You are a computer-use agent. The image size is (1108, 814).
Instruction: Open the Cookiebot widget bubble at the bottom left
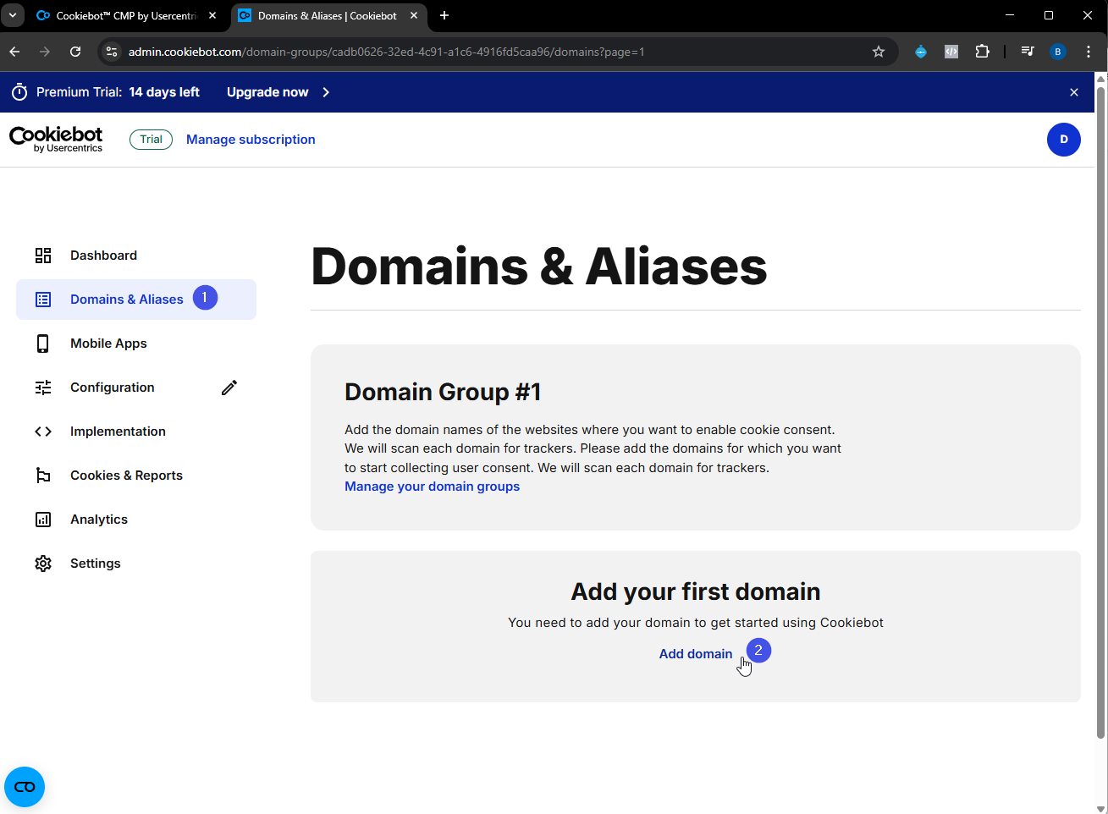tap(25, 787)
